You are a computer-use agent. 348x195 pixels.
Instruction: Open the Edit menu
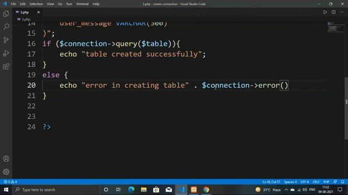[x=22, y=4]
